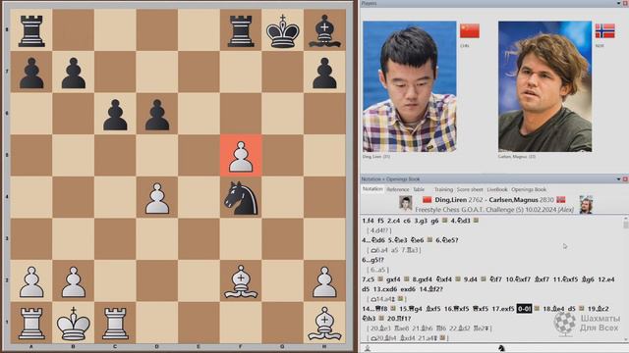
Task: Jump to move 18.Be4 in notation
Action: [x=554, y=309]
